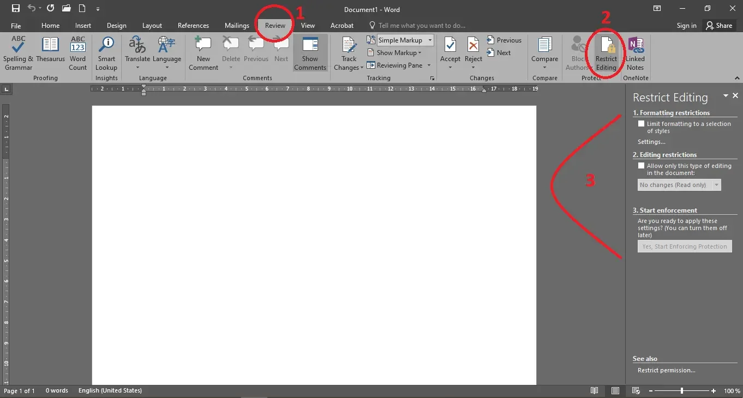Click the Restrict Editing icon
The height and width of the screenshot is (398, 743).
[606, 53]
